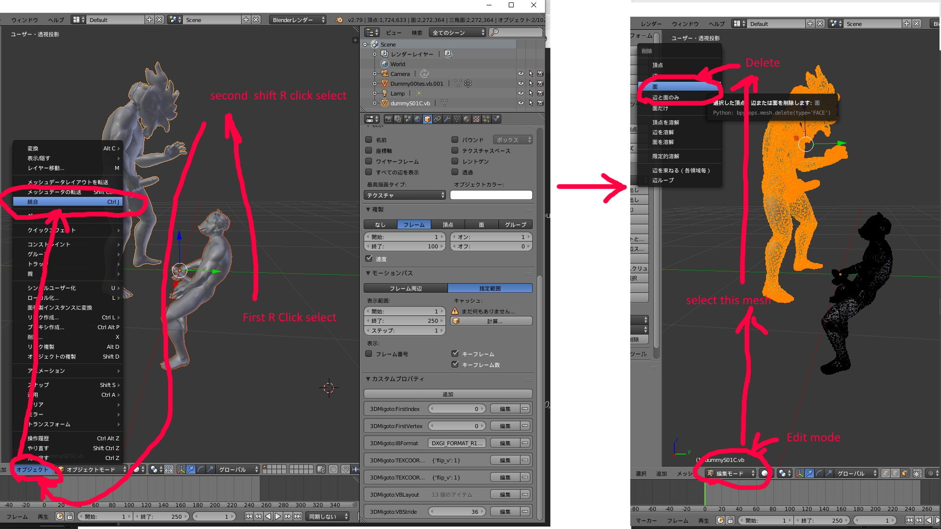Click the 3DMigoto:VBStride value field
This screenshot has width=941, height=529.
(x=457, y=511)
